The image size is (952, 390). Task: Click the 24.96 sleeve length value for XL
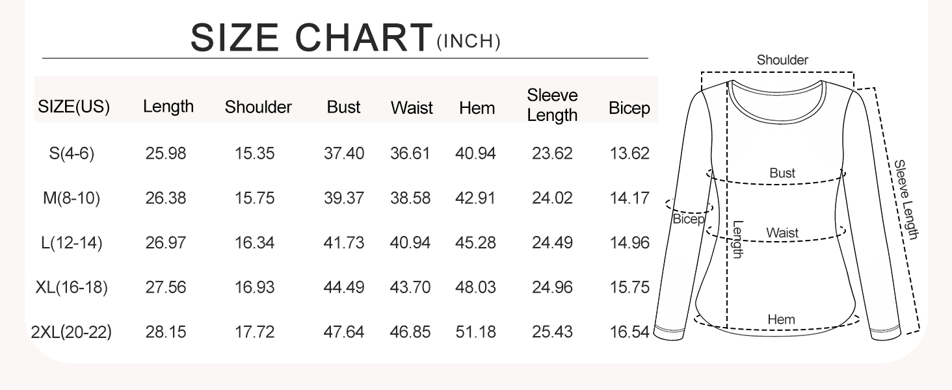click(x=552, y=287)
